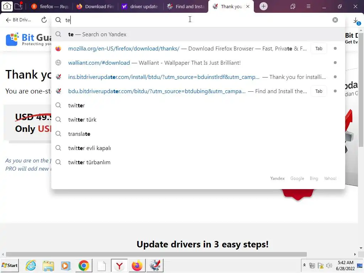Select the 'twitter evli kapalı' suggestion
Image resolution: width=364 pixels, height=273 pixels.
click(x=198, y=148)
